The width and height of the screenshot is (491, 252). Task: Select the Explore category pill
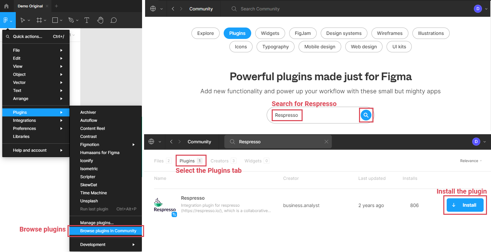click(206, 33)
